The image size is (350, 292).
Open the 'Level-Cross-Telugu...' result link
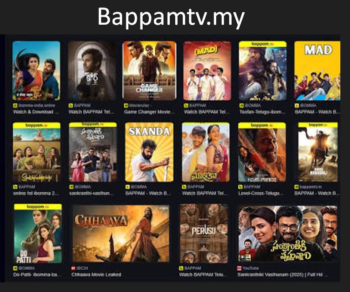(261, 193)
